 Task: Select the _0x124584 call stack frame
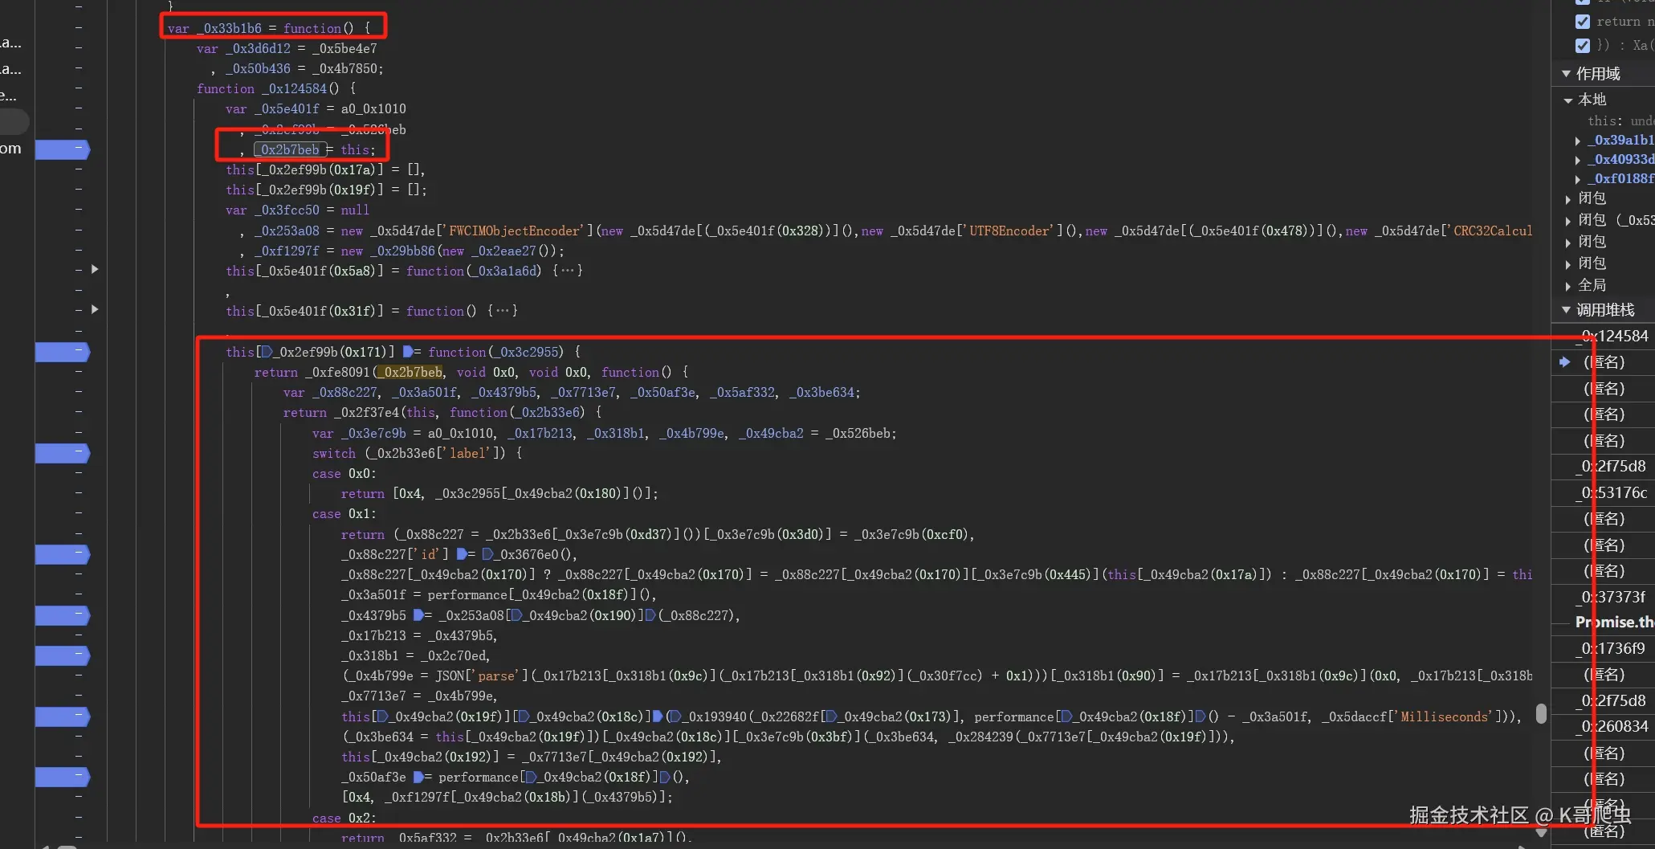(1612, 336)
